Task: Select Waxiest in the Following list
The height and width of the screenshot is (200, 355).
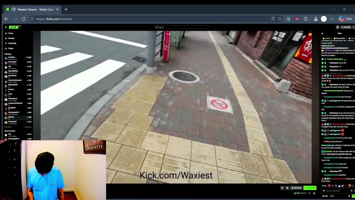Action: [18, 118]
